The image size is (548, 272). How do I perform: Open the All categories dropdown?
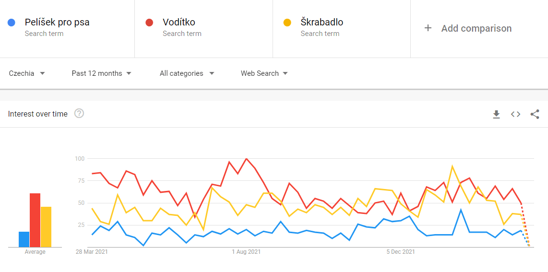coord(187,73)
